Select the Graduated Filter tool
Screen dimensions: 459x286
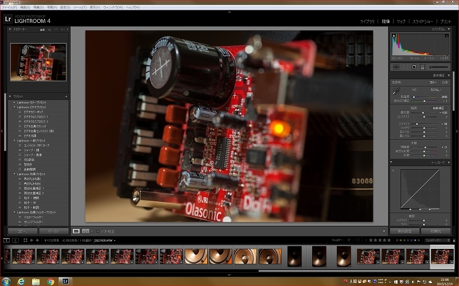[422, 67]
